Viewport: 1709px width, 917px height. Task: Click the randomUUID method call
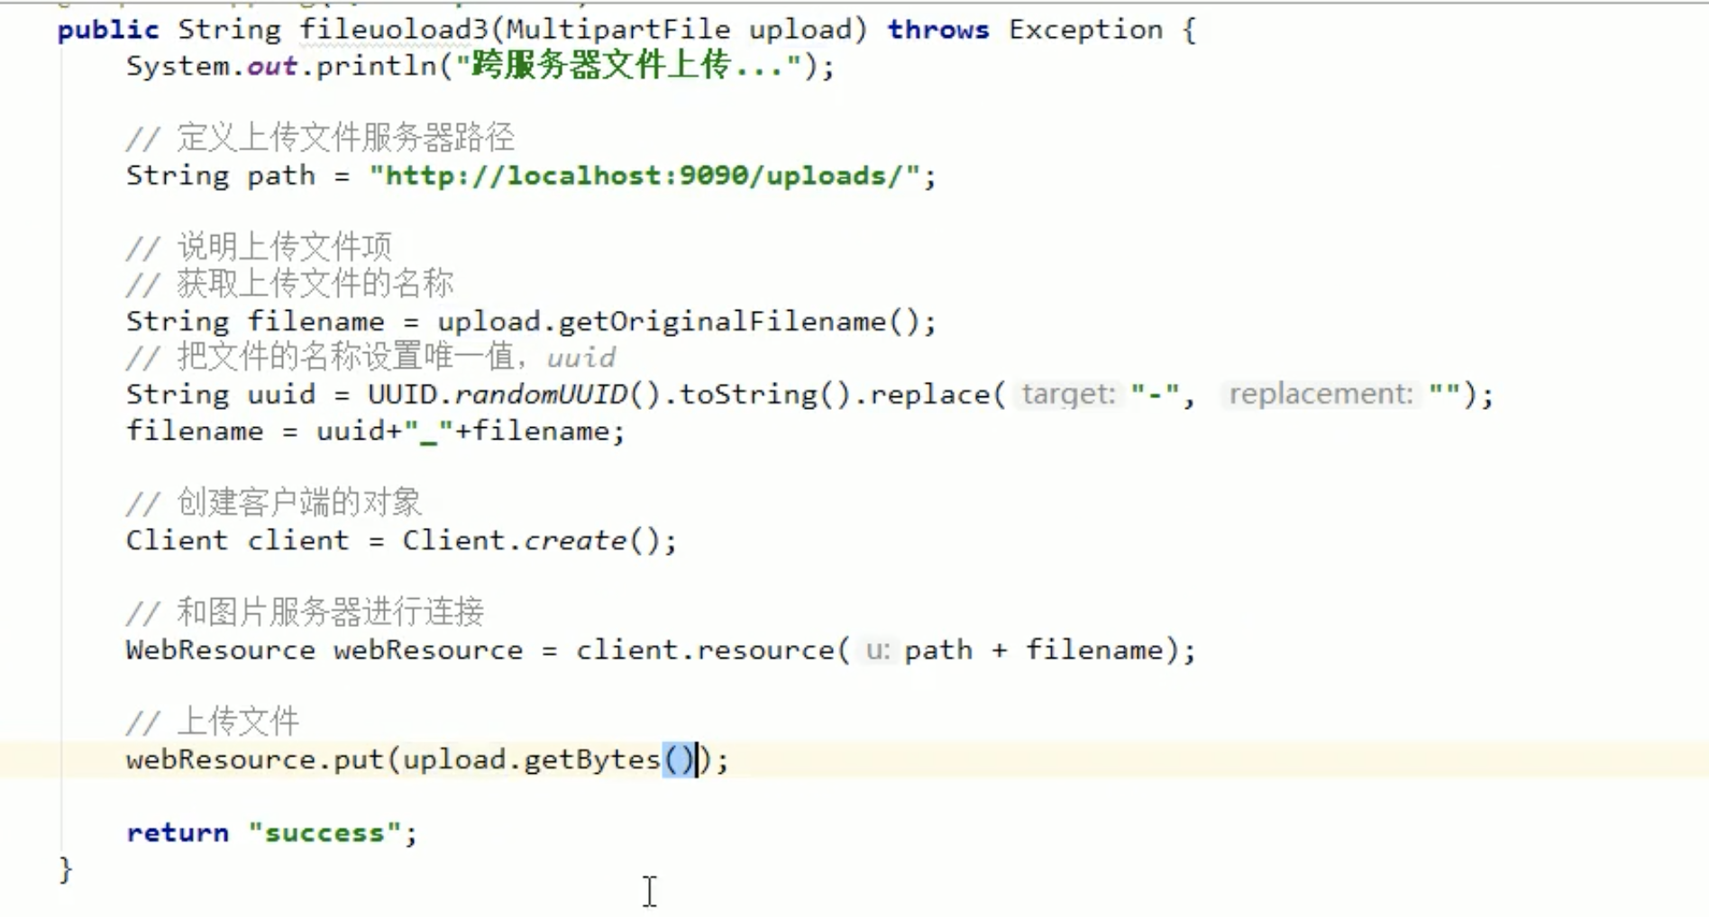(541, 395)
